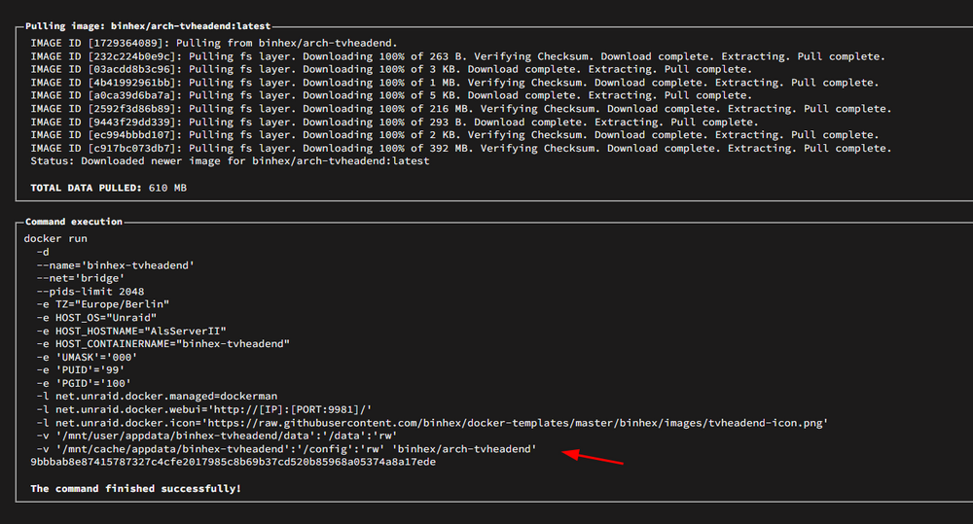Click the --name='binhex-tvheadend' line

point(116,264)
